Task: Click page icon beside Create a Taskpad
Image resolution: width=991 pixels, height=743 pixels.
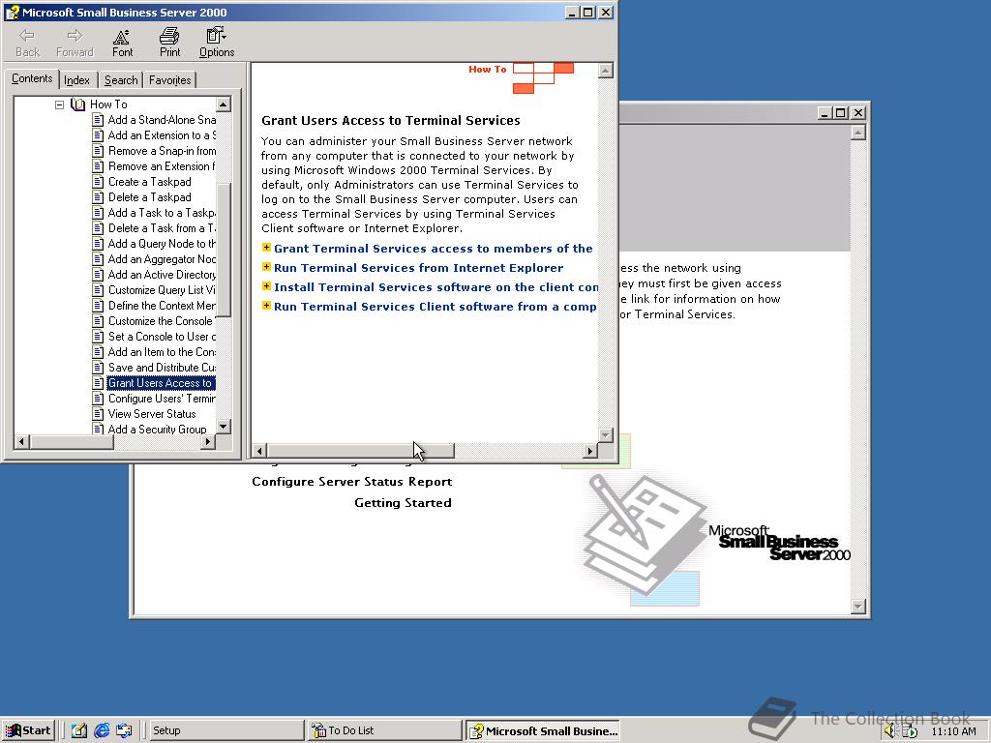Action: [x=98, y=182]
